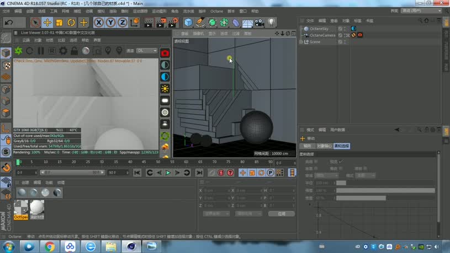
Task: Open the world coordinates dropdown
Action: click(x=216, y=214)
